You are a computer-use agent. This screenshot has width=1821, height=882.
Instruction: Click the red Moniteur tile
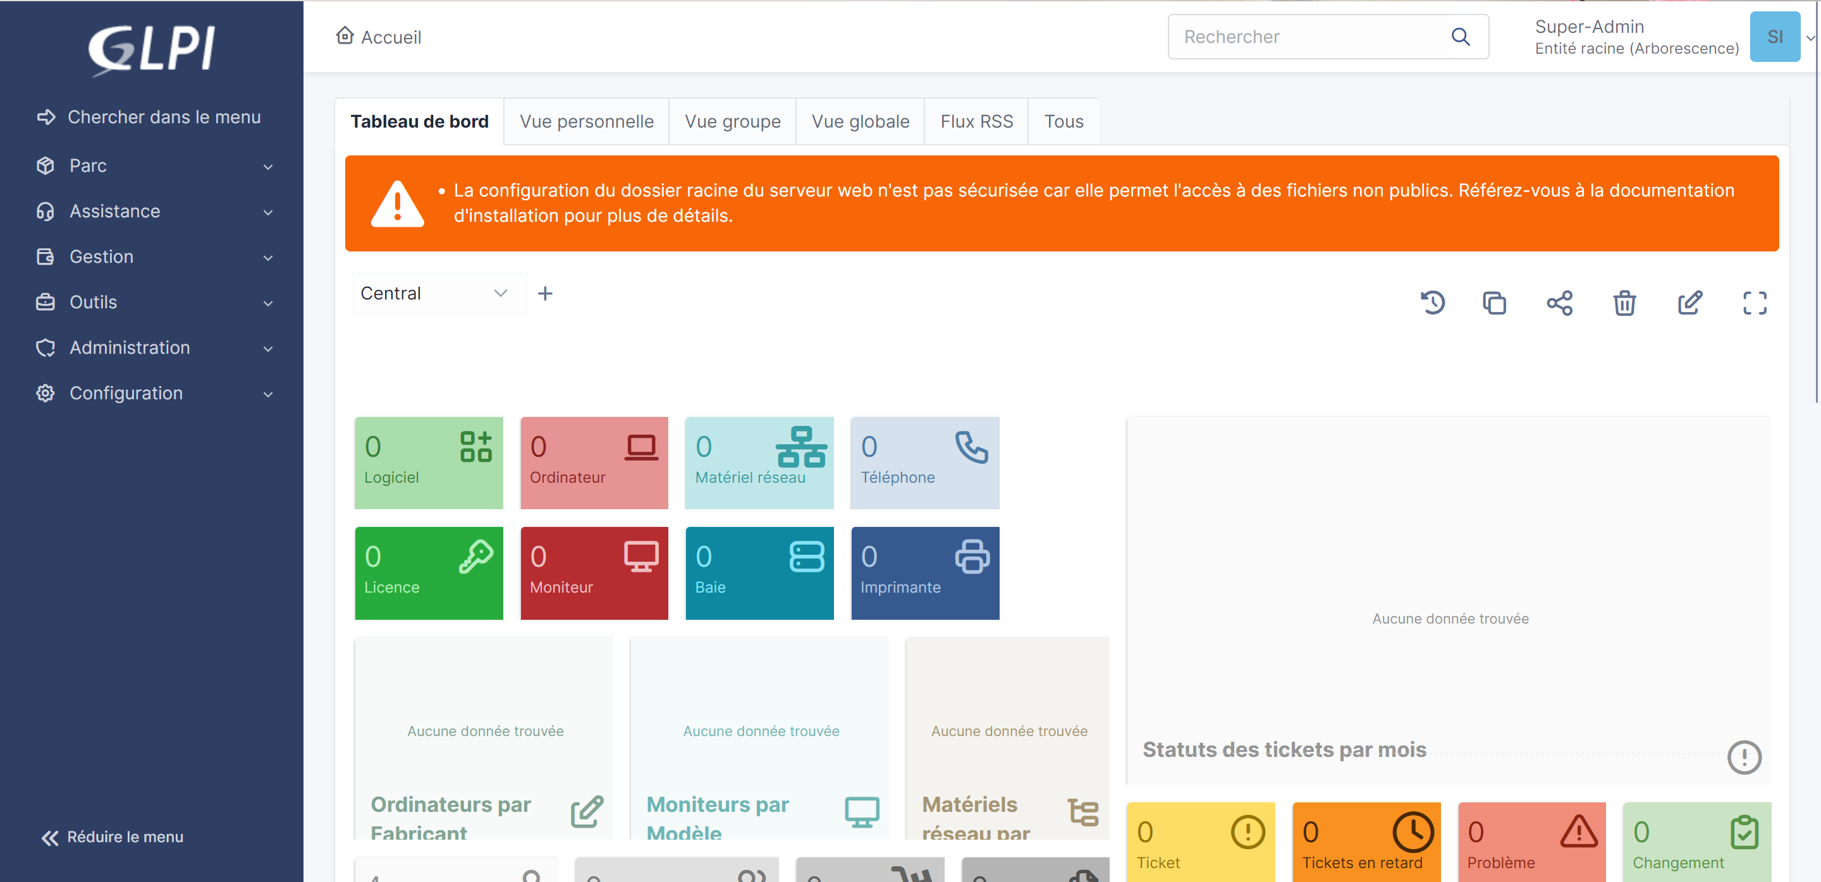coord(594,572)
